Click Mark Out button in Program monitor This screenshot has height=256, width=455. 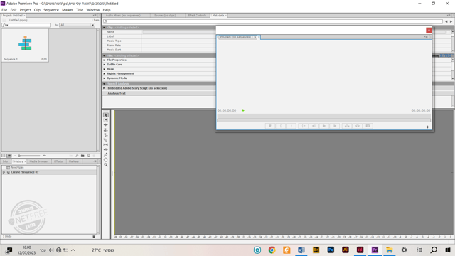click(x=291, y=126)
